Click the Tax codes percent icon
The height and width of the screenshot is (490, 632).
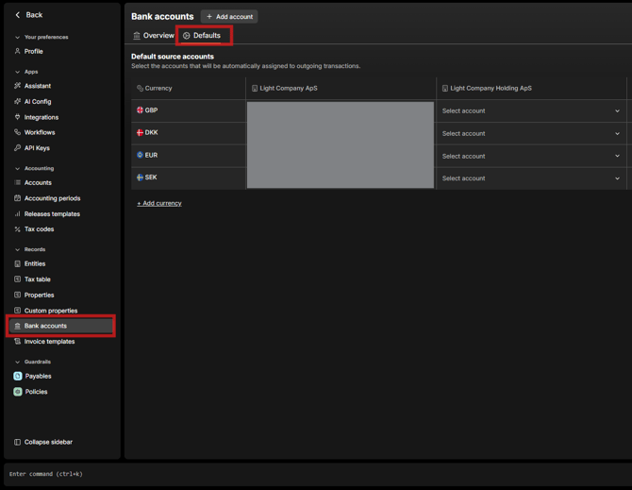(18, 229)
